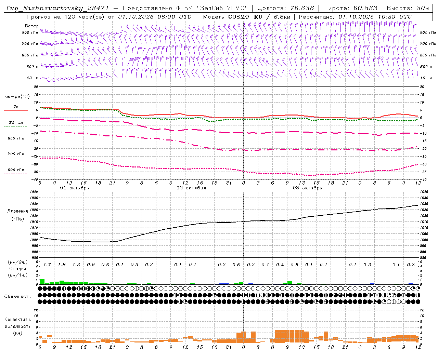This screenshot has width=438, height=350.
Task: Click the Ветер wind panel label
Action: pyautogui.click(x=31, y=26)
